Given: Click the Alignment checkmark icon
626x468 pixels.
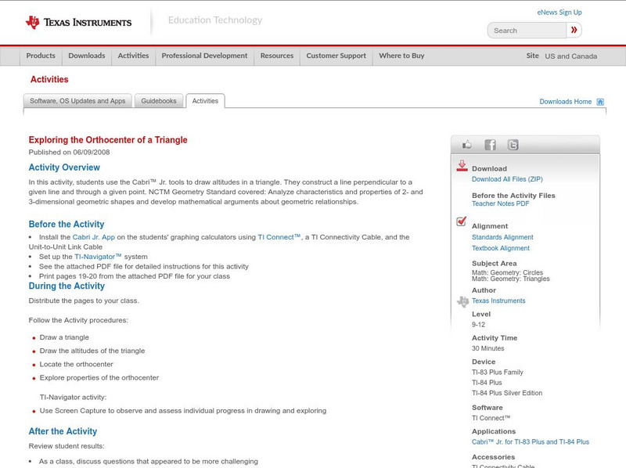Looking at the screenshot, I should point(461,221).
